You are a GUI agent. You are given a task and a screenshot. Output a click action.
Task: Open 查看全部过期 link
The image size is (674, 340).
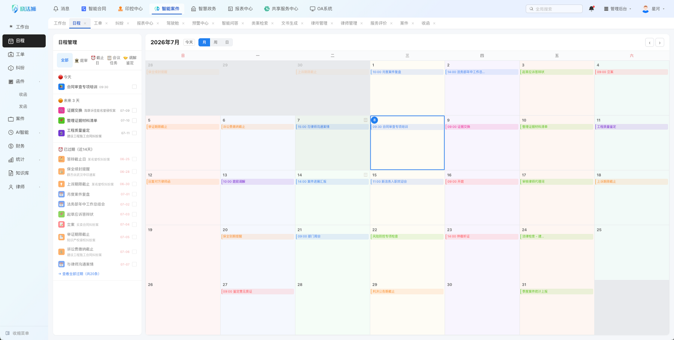coord(79,274)
